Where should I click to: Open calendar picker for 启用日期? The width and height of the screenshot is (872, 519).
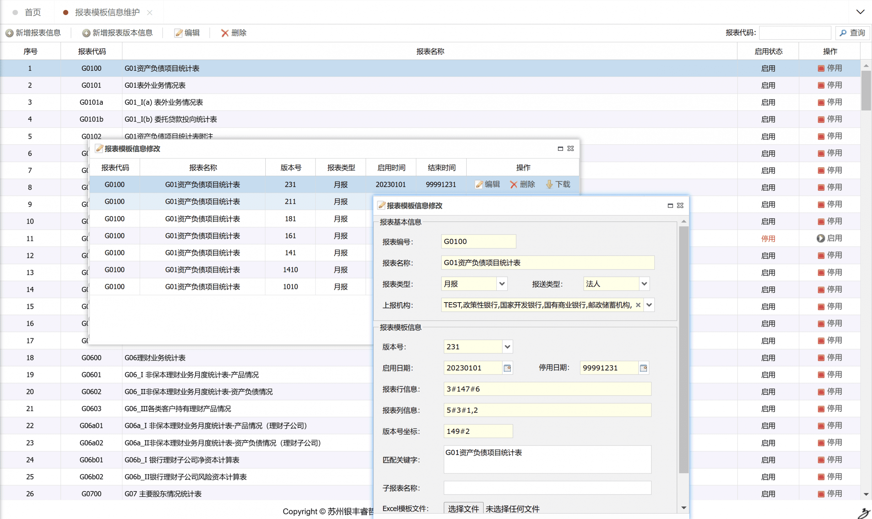click(x=507, y=368)
